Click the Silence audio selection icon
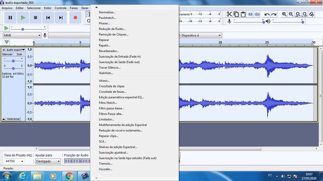Screen dimensions: 323x181 click(x=257, y=14)
